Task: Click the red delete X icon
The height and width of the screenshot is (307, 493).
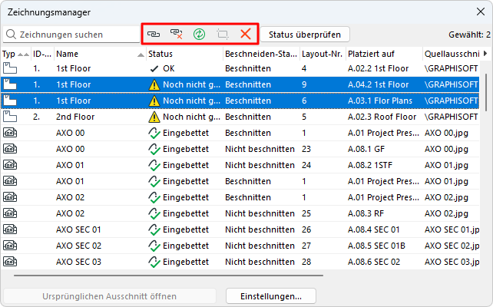Action: 246,35
